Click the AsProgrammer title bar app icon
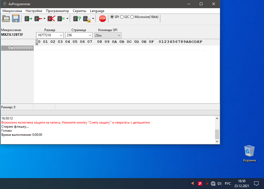264x189 pixels. (5, 4)
